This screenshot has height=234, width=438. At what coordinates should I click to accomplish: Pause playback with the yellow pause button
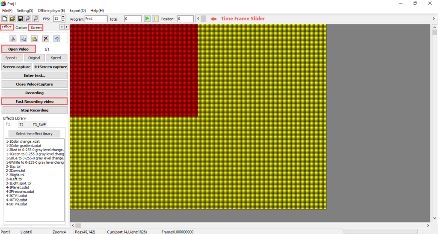click(x=155, y=19)
